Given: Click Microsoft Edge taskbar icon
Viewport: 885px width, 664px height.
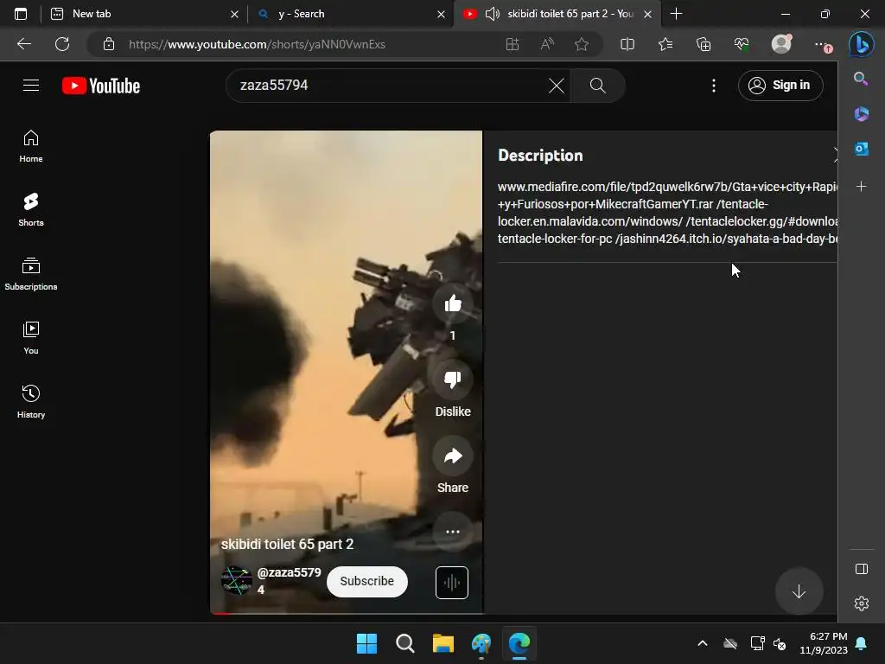Looking at the screenshot, I should point(519,643).
